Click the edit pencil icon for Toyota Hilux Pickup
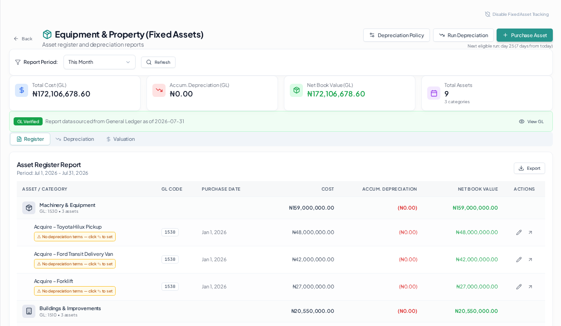 click(519, 232)
